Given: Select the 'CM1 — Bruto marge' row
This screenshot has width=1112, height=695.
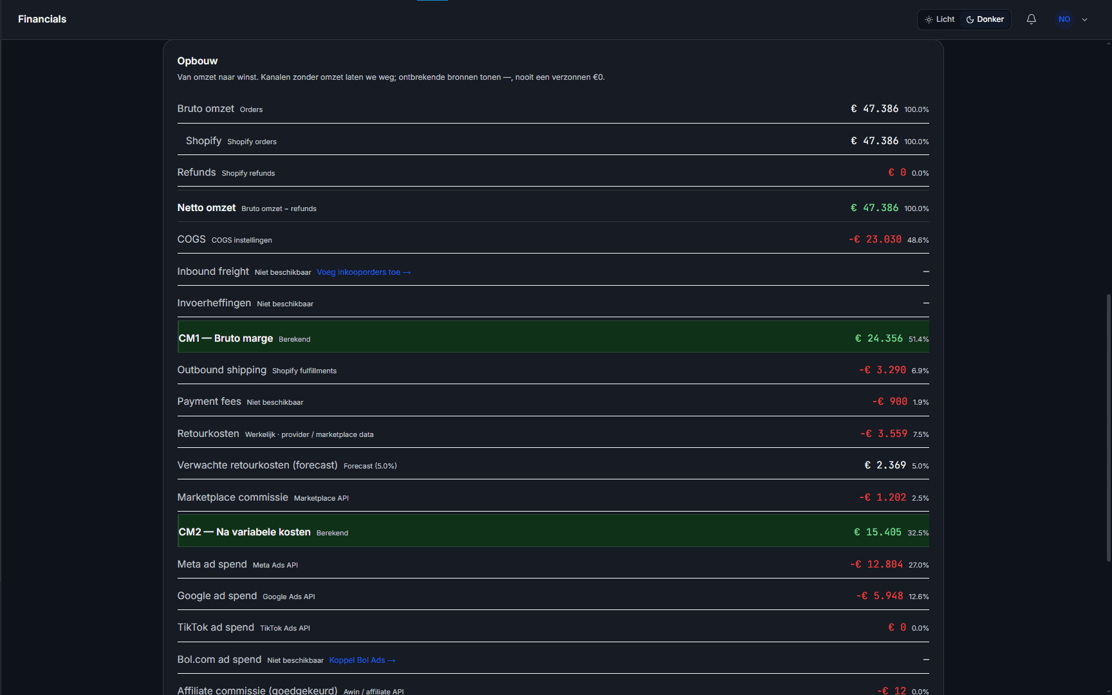Looking at the screenshot, I should (553, 337).
